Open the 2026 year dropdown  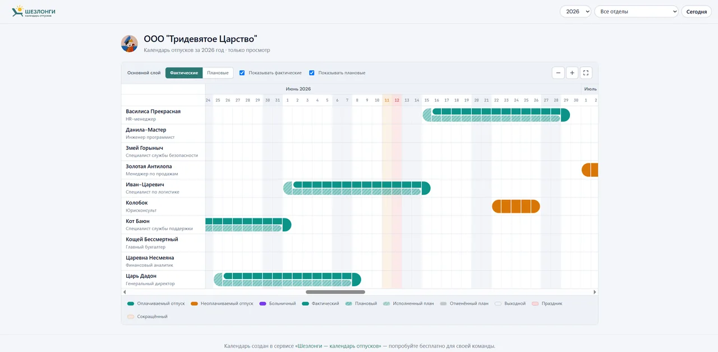[576, 11]
